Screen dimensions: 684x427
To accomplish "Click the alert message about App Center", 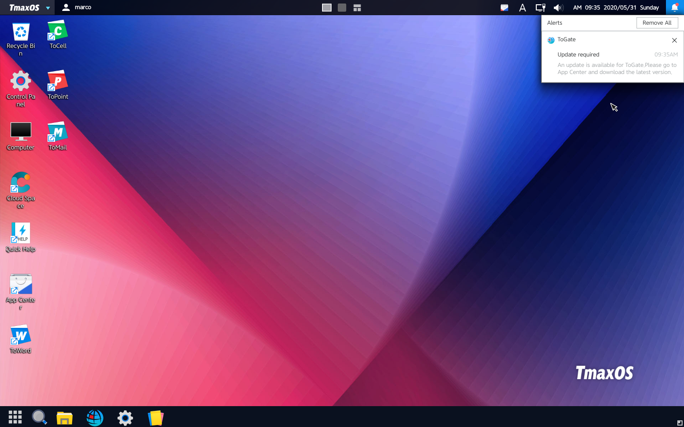I will coord(617,69).
